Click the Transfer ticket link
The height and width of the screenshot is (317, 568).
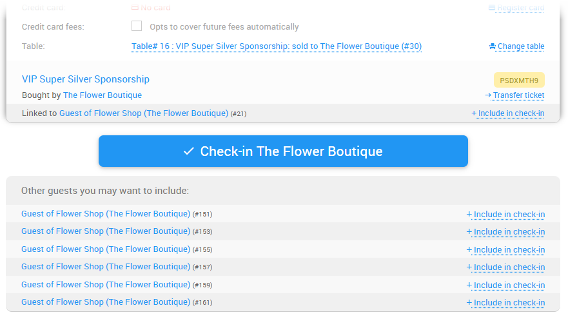(x=514, y=95)
